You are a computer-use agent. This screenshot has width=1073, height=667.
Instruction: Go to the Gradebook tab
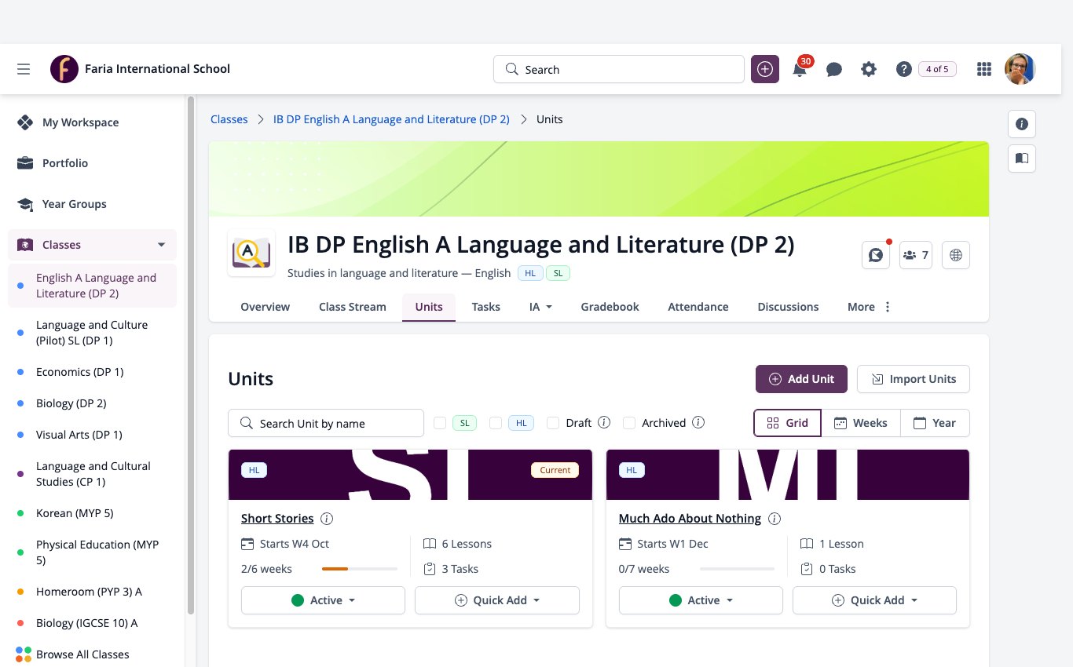610,307
